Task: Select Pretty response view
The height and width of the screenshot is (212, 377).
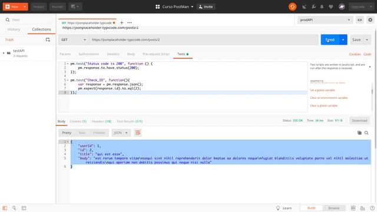Action: [x=67, y=132]
